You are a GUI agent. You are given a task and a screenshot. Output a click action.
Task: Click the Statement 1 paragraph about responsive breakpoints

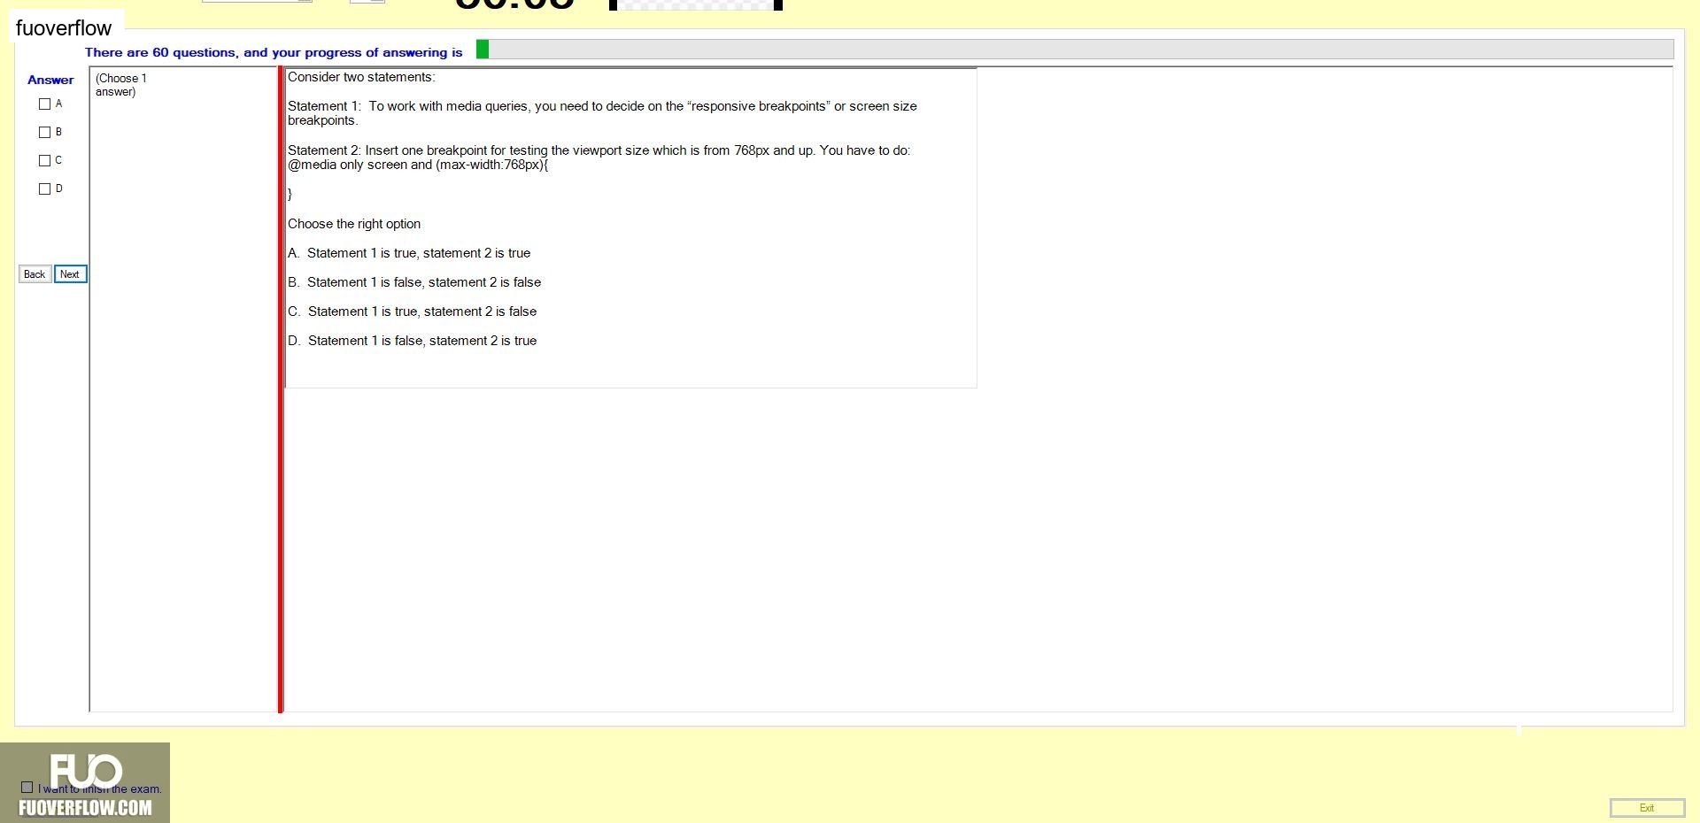pos(602,113)
